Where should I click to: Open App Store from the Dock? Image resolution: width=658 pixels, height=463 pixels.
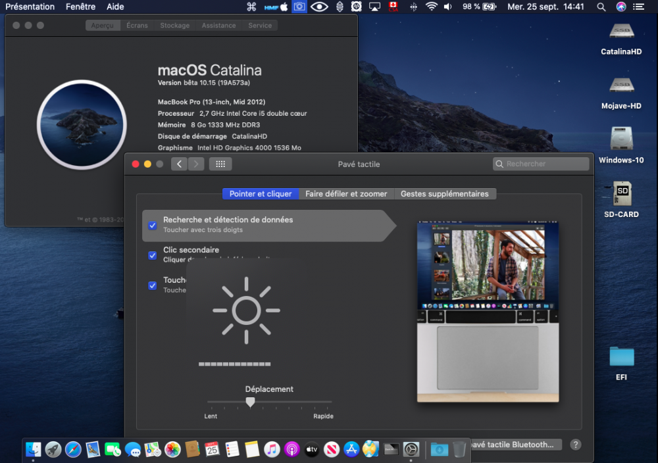(x=351, y=450)
